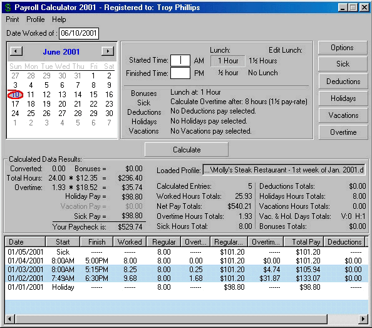Click the Net Pay Totals $540.21 value
This screenshot has width=372, height=328.
click(x=239, y=206)
